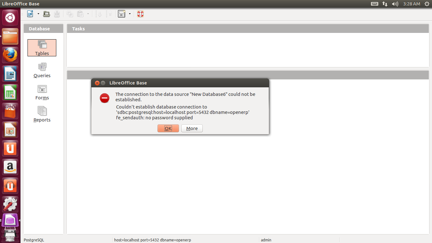Screen dimensions: 432x243
Task: Click the Open file toolbar icon
Action: pyautogui.click(x=46, y=14)
